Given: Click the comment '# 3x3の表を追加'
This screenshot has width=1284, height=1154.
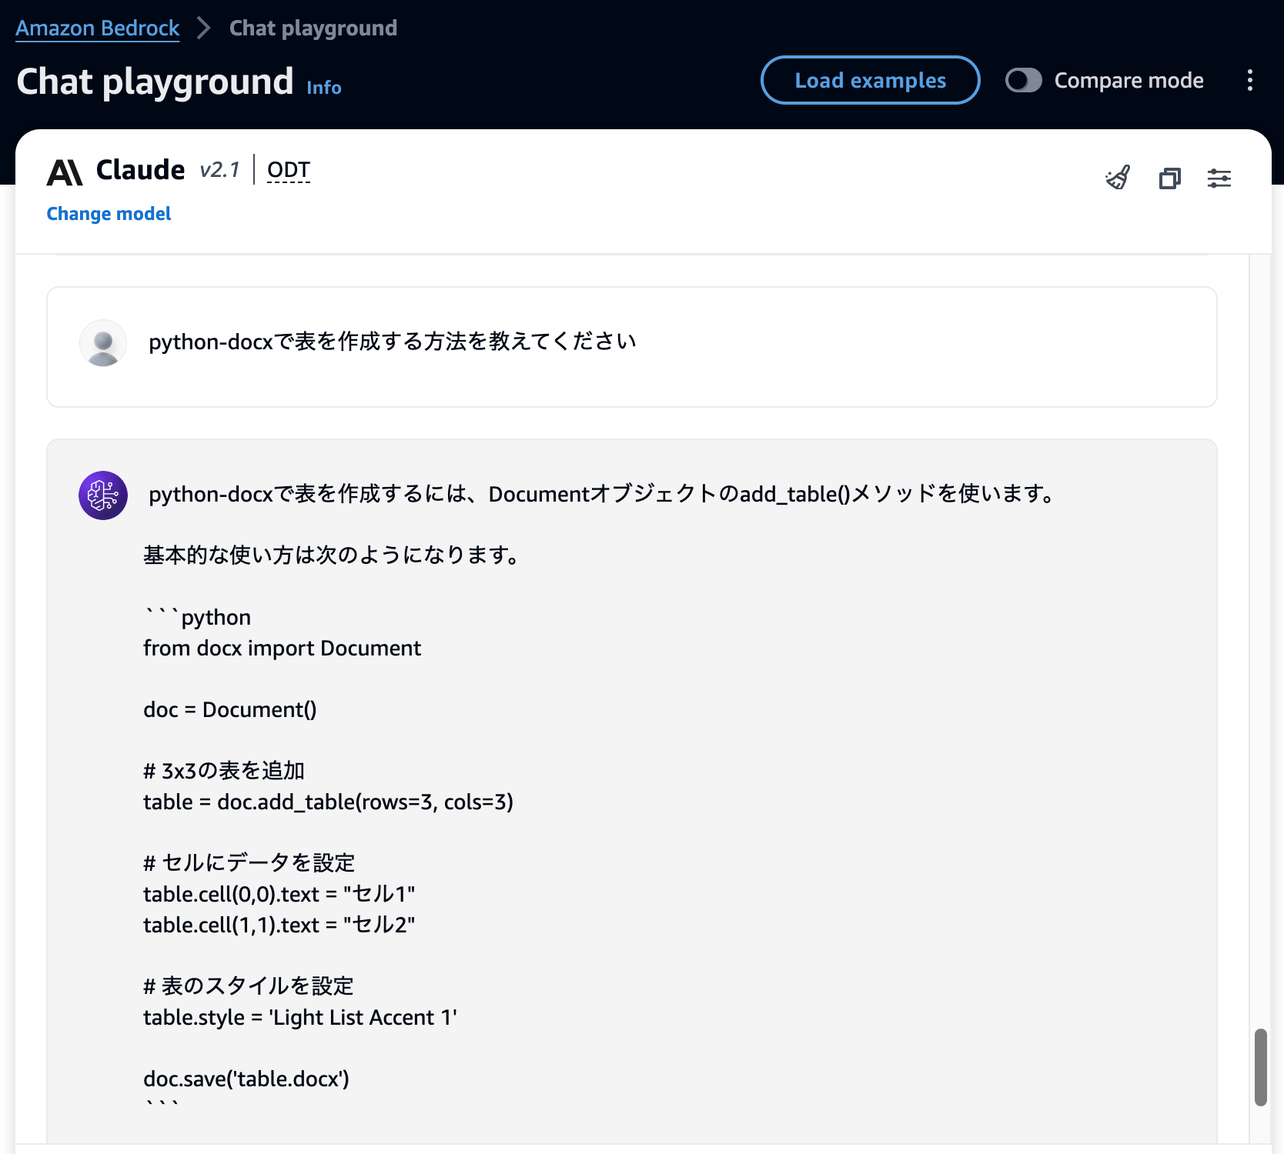Looking at the screenshot, I should coord(224,771).
